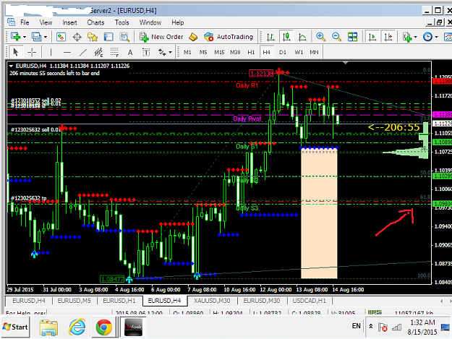Click the New Chart toolbar icon
Image resolution: width=452 pixels, height=339 pixels.
[x=16, y=37]
